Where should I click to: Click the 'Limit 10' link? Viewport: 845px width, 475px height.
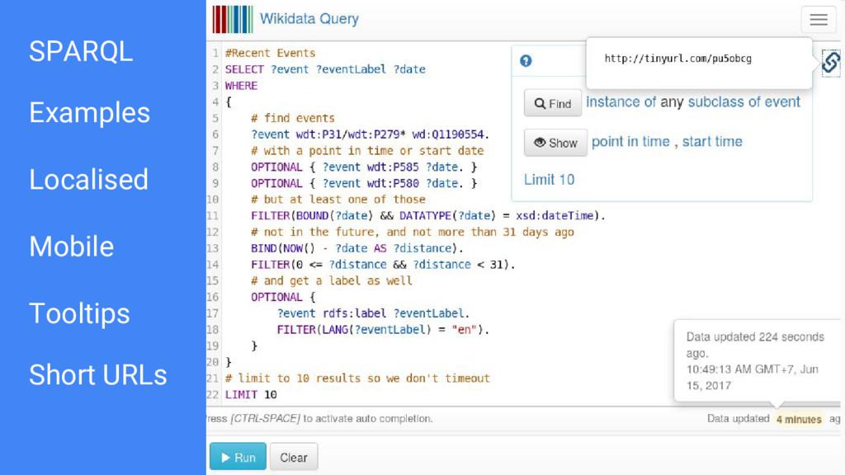click(549, 179)
